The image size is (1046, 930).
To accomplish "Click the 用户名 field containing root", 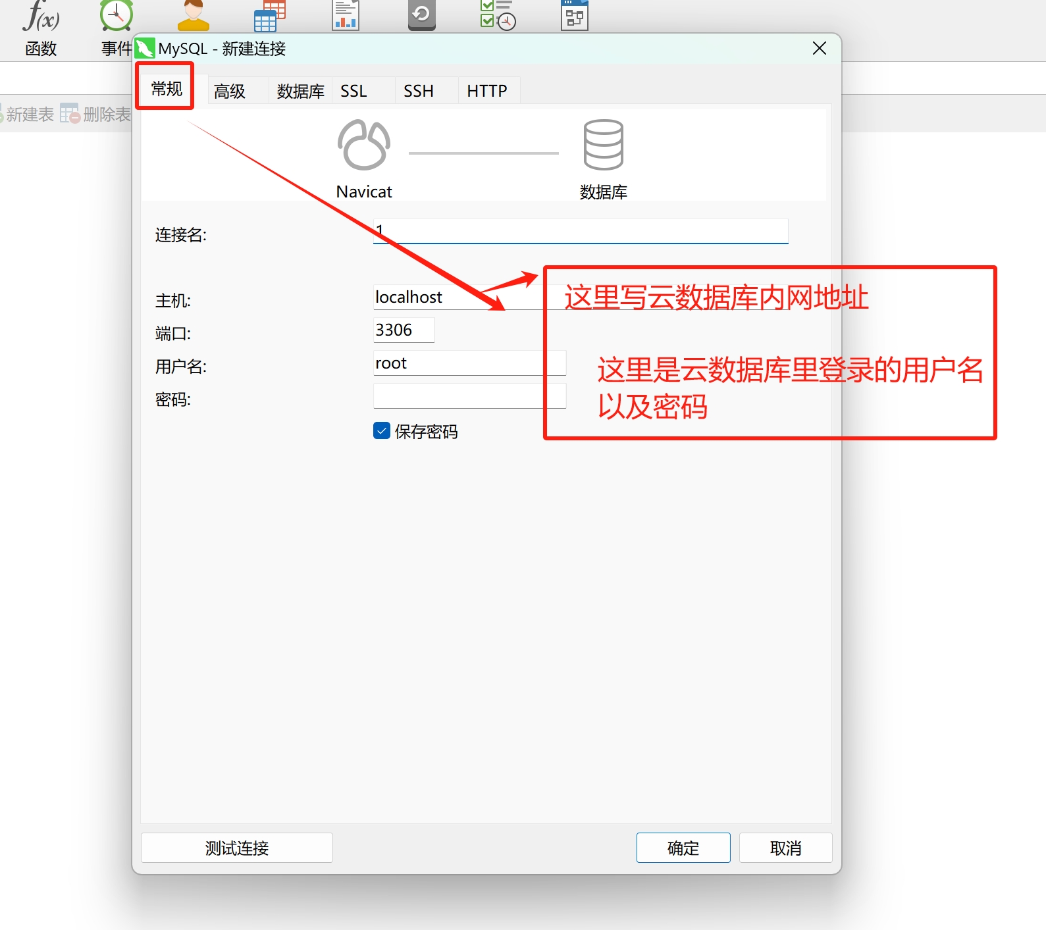I will tap(470, 363).
